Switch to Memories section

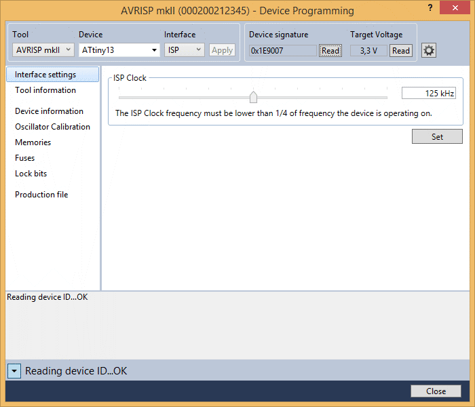[x=33, y=142]
